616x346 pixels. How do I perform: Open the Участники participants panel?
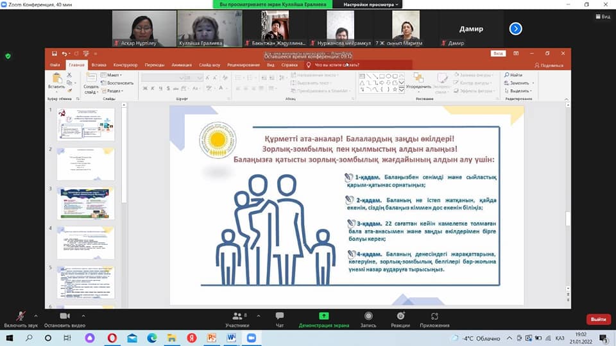point(237,317)
